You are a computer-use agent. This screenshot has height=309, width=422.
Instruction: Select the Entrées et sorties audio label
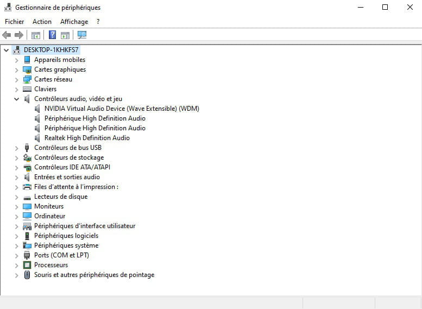point(67,177)
